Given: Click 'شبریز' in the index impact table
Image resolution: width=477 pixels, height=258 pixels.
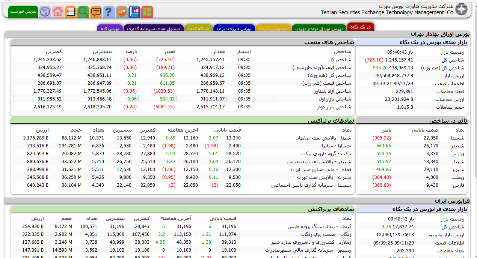Looking at the screenshot, I should point(458,169).
